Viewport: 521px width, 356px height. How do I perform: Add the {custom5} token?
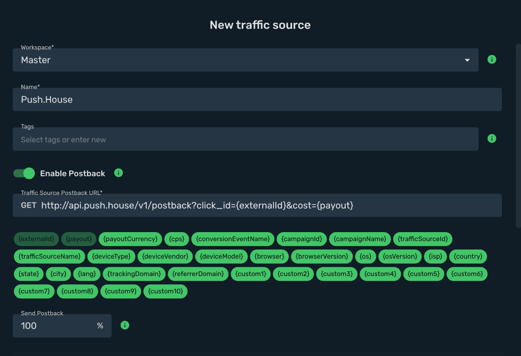[x=424, y=274]
